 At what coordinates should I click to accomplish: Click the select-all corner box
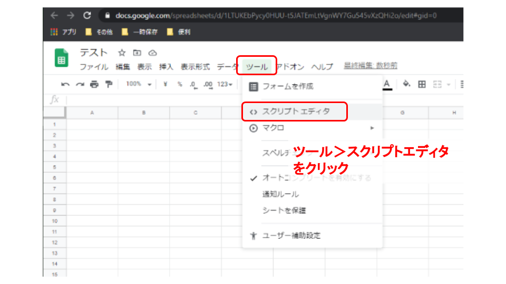[x=54, y=113]
